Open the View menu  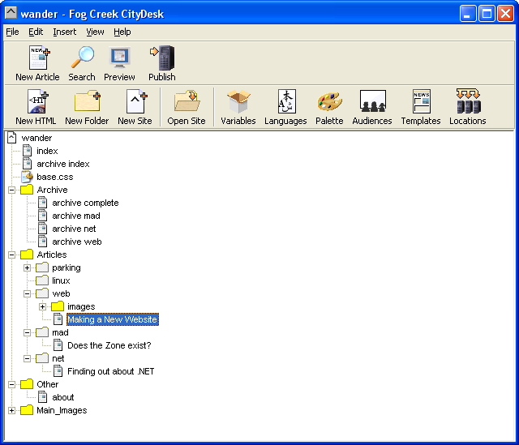[x=96, y=32]
